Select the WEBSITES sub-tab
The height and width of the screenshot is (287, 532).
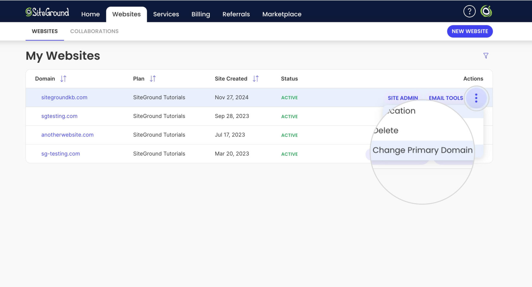45,31
